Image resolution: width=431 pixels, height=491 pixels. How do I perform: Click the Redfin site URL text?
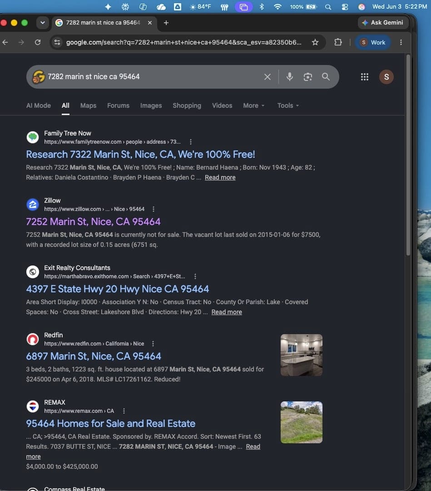click(94, 344)
